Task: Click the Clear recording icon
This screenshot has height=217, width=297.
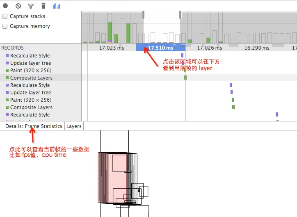Action: tap(18, 6)
